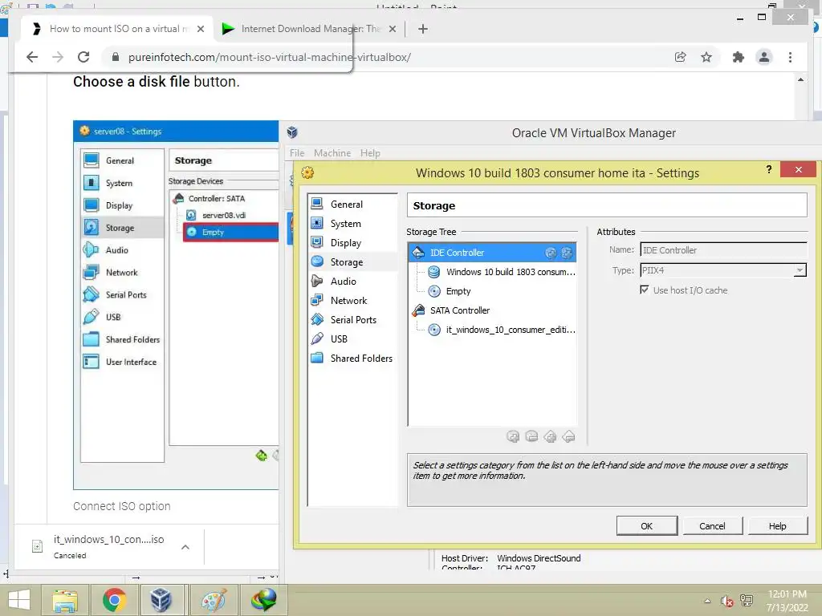Click add controller icon below Storage Tree

click(x=513, y=436)
